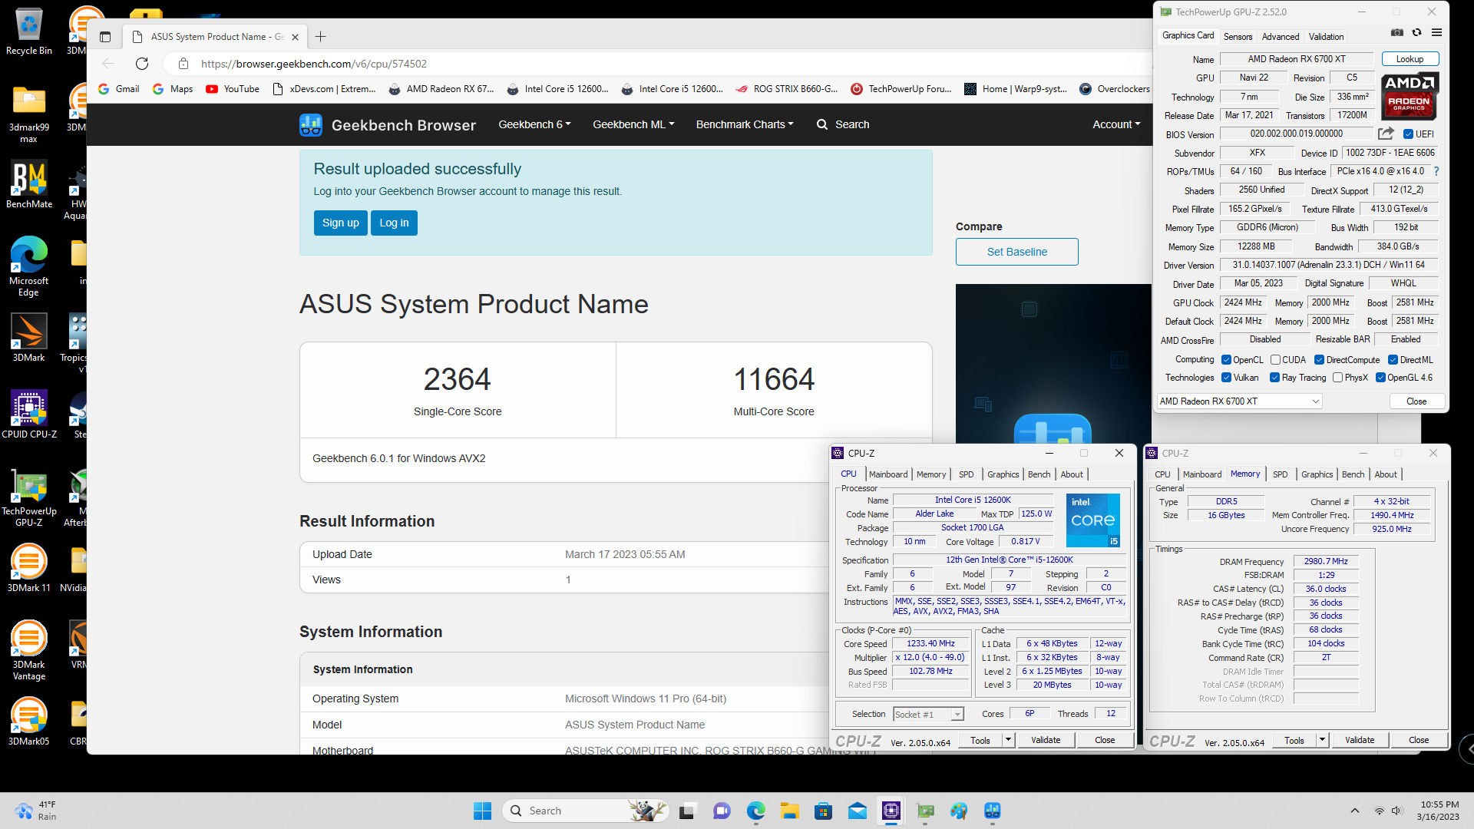The width and height of the screenshot is (1474, 829).
Task: Open the GPU selector dropdown in GPU-Z
Action: pos(1239,401)
